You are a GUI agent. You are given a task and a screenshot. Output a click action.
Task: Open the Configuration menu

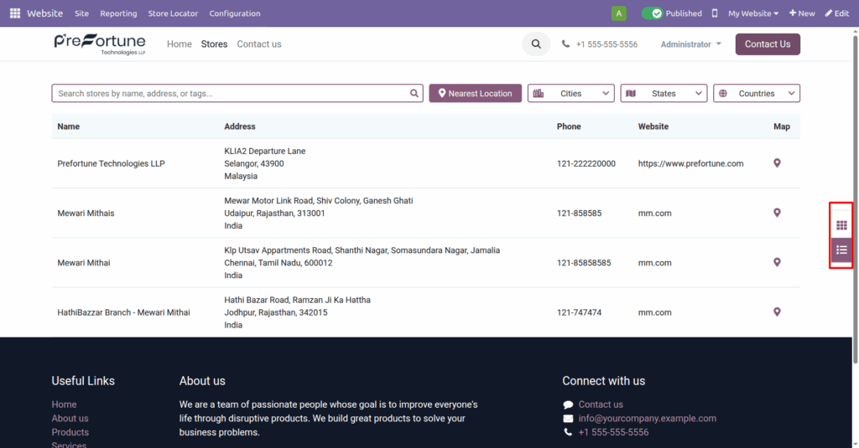[x=235, y=13]
